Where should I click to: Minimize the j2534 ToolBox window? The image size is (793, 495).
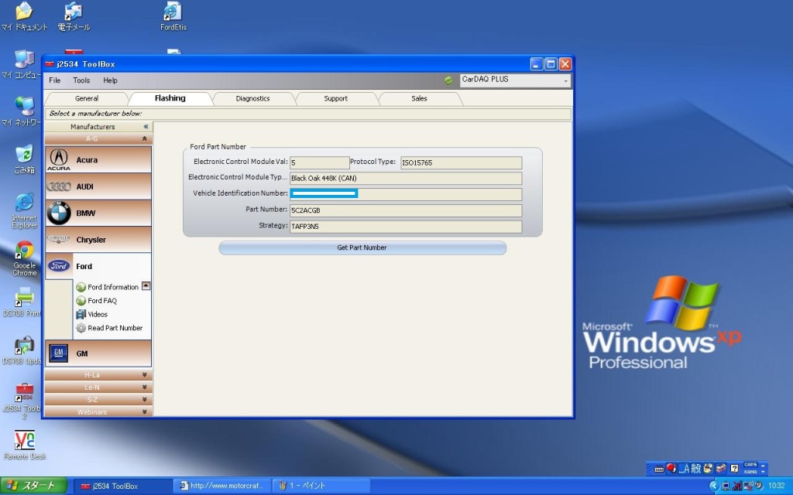point(537,64)
